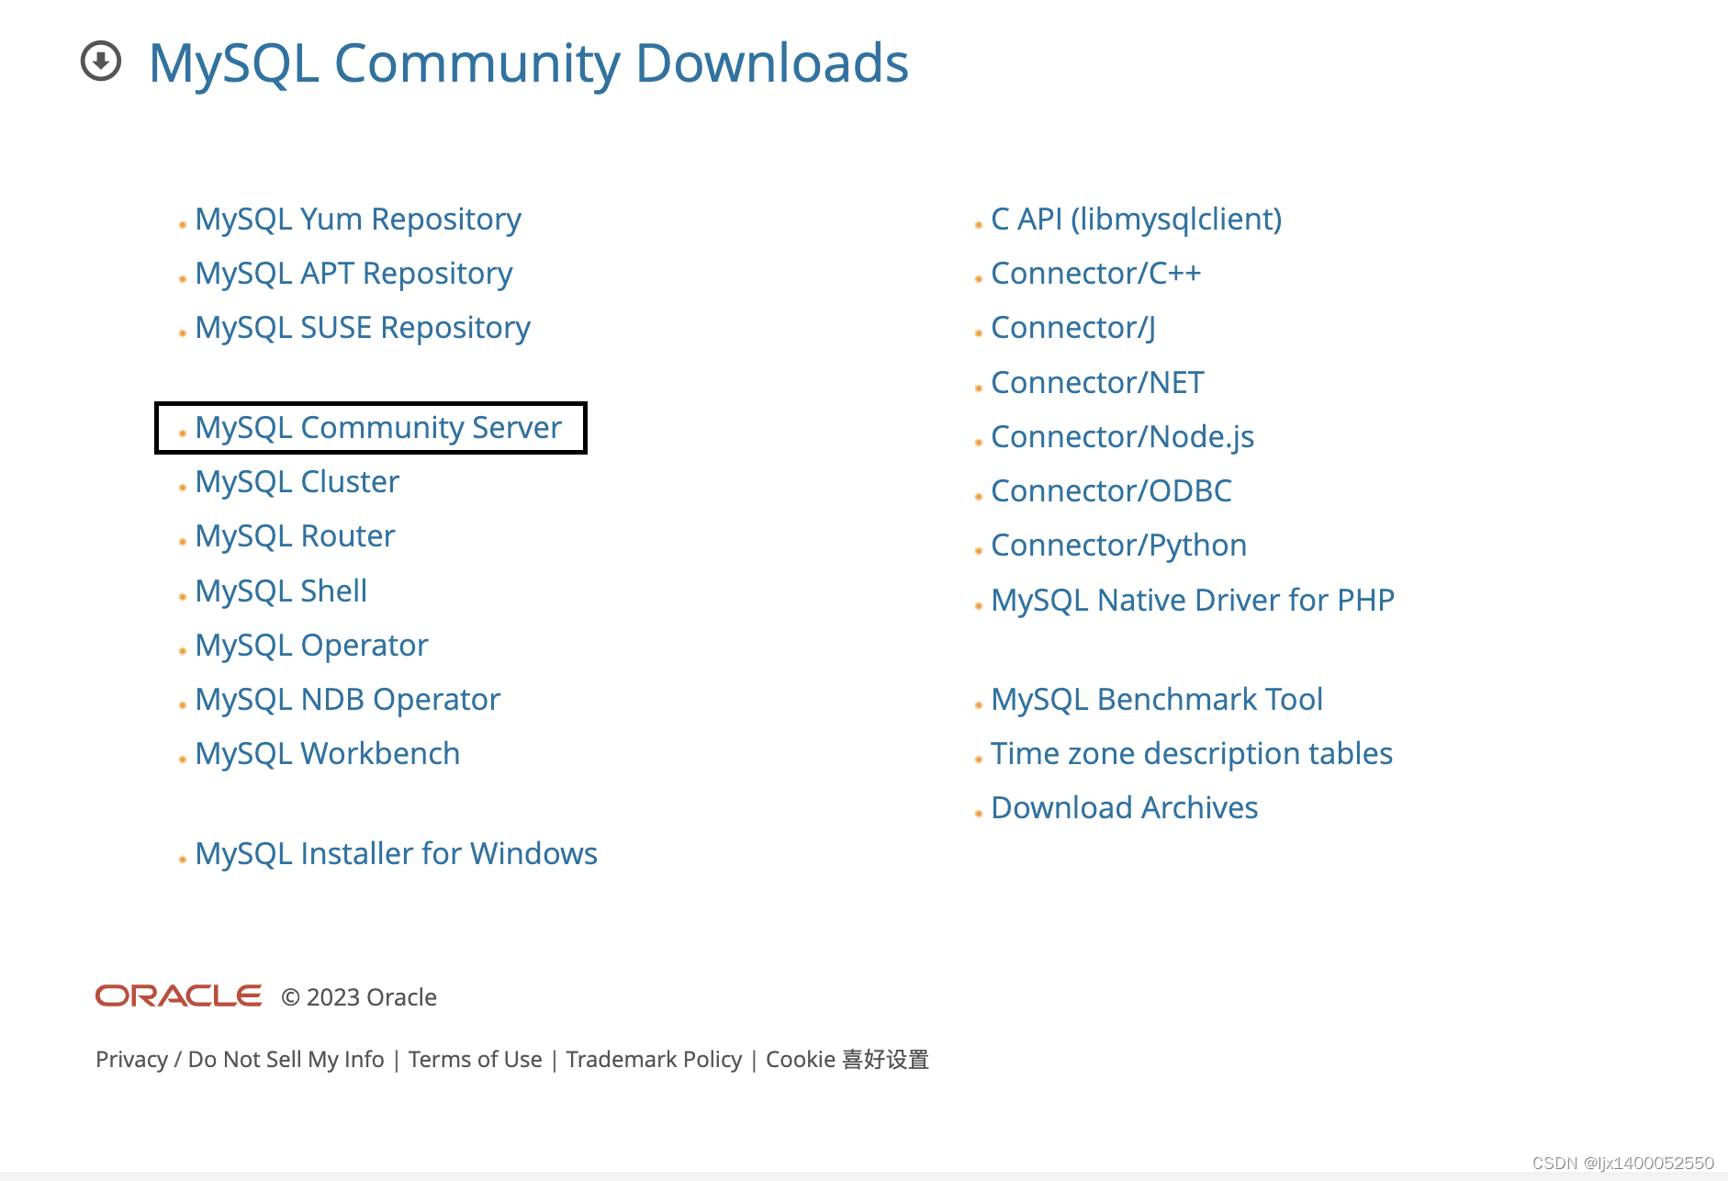Viewport: 1728px width, 1181px height.
Task: Open MySQL Community Server link
Action: click(378, 428)
